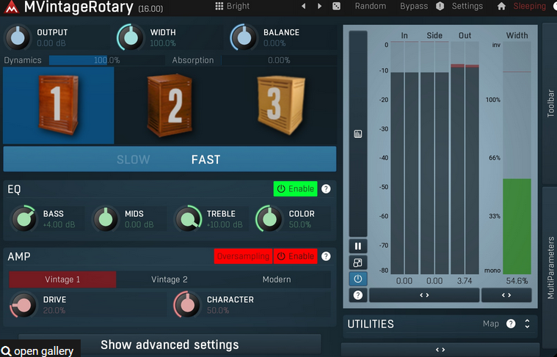Expand the Width meter arrows bar
The width and height of the screenshot is (557, 357).
coord(506,295)
